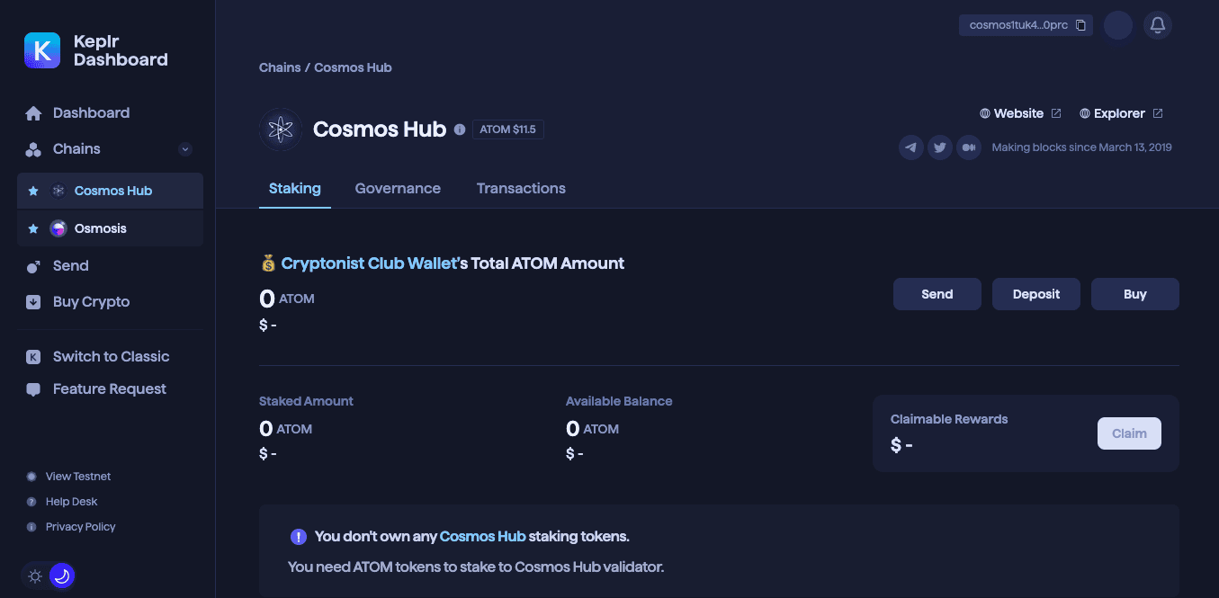Open Feature Request link
This screenshot has width=1219, height=598.
pyautogui.click(x=110, y=389)
